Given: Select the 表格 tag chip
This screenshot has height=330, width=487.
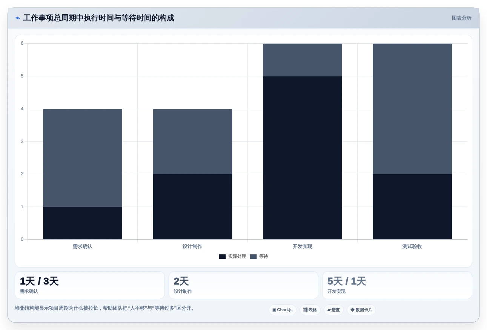Looking at the screenshot, I should point(310,310).
